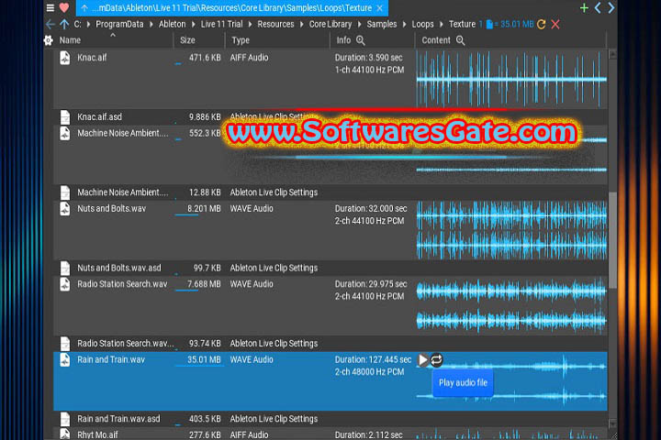
Task: Click Rain and Train.wav.asd document icon
Action: (65, 419)
